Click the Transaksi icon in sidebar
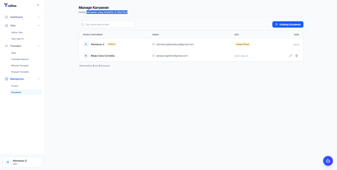The width and height of the screenshot is (337, 170). pos(6,46)
